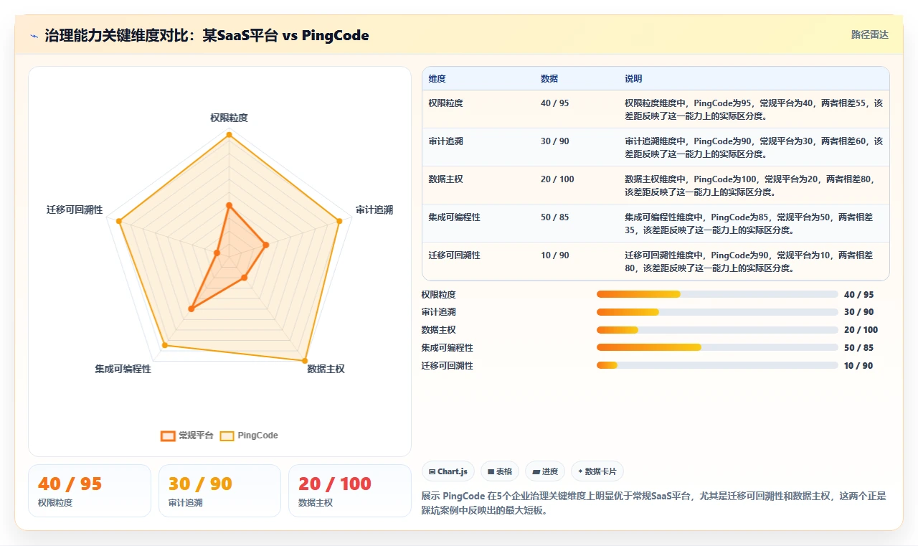Click the 20 / 100 table cell
This screenshot has width=918, height=546.
[x=557, y=179]
